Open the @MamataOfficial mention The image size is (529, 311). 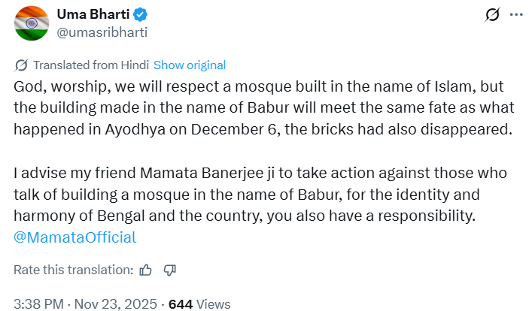[75, 237]
